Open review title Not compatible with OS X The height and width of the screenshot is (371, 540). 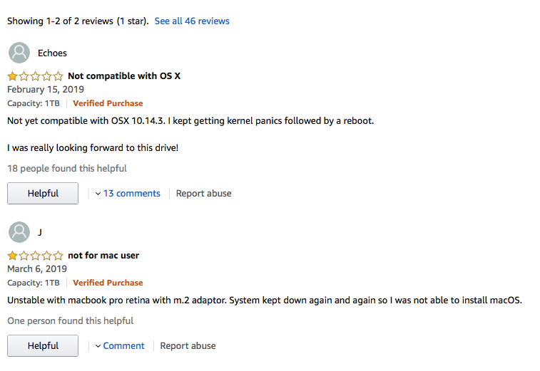[124, 75]
